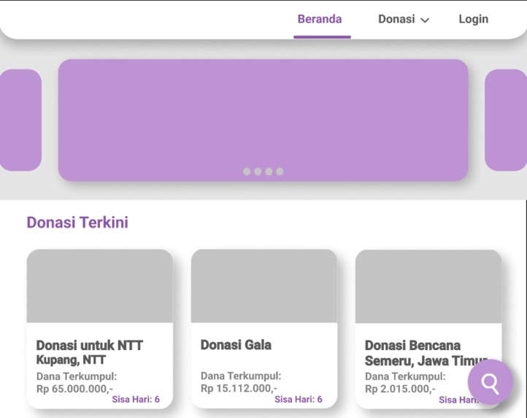Click Rp 15.112.000 amount on Gala card
527x418 pixels.
[239, 388]
